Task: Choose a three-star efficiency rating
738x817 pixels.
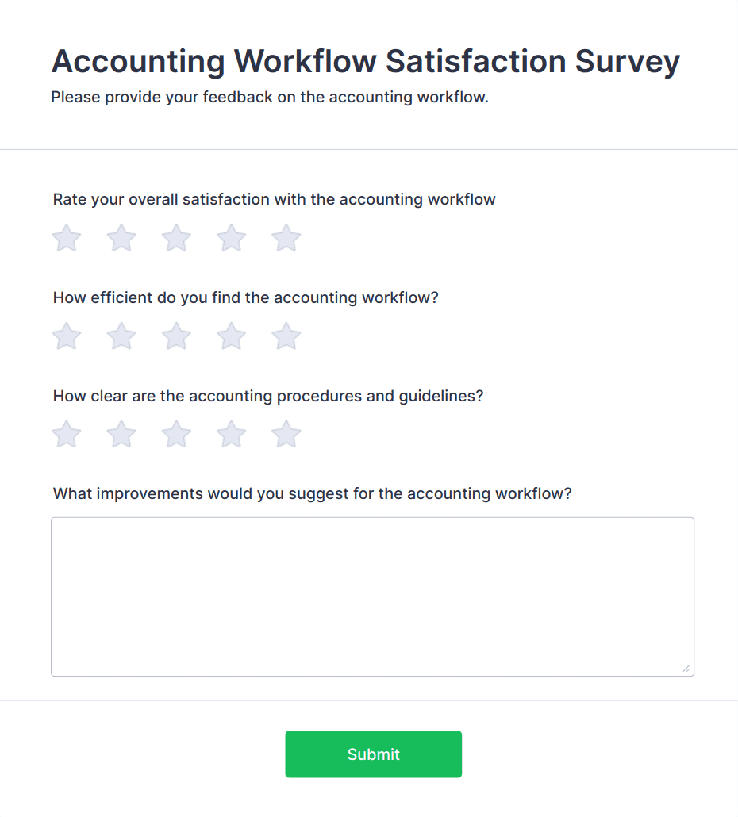Action: tap(176, 336)
